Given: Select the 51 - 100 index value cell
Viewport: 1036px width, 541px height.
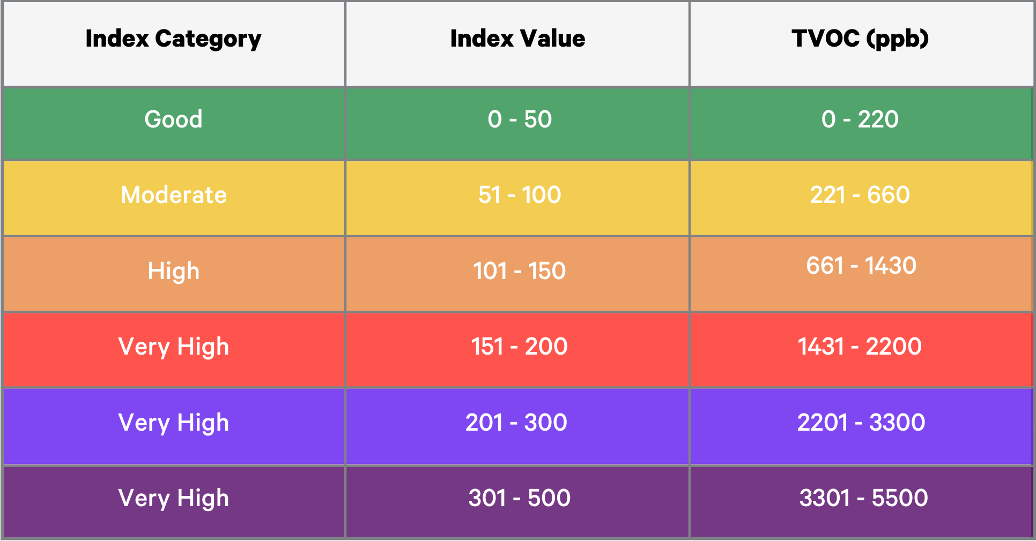Looking at the screenshot, I should [x=519, y=195].
